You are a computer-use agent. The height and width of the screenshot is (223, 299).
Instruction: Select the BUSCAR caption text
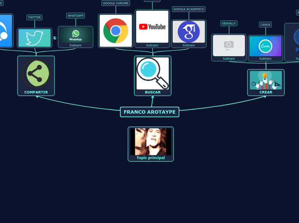[153, 92]
